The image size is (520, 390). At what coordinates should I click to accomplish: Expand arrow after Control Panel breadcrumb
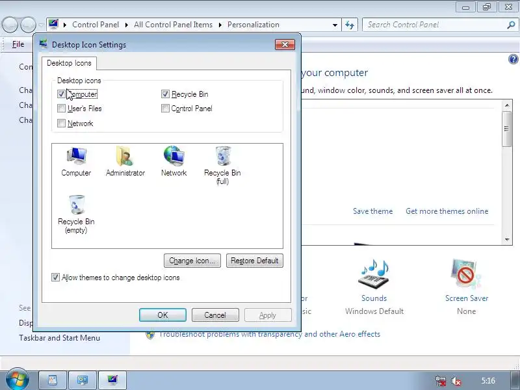point(127,25)
